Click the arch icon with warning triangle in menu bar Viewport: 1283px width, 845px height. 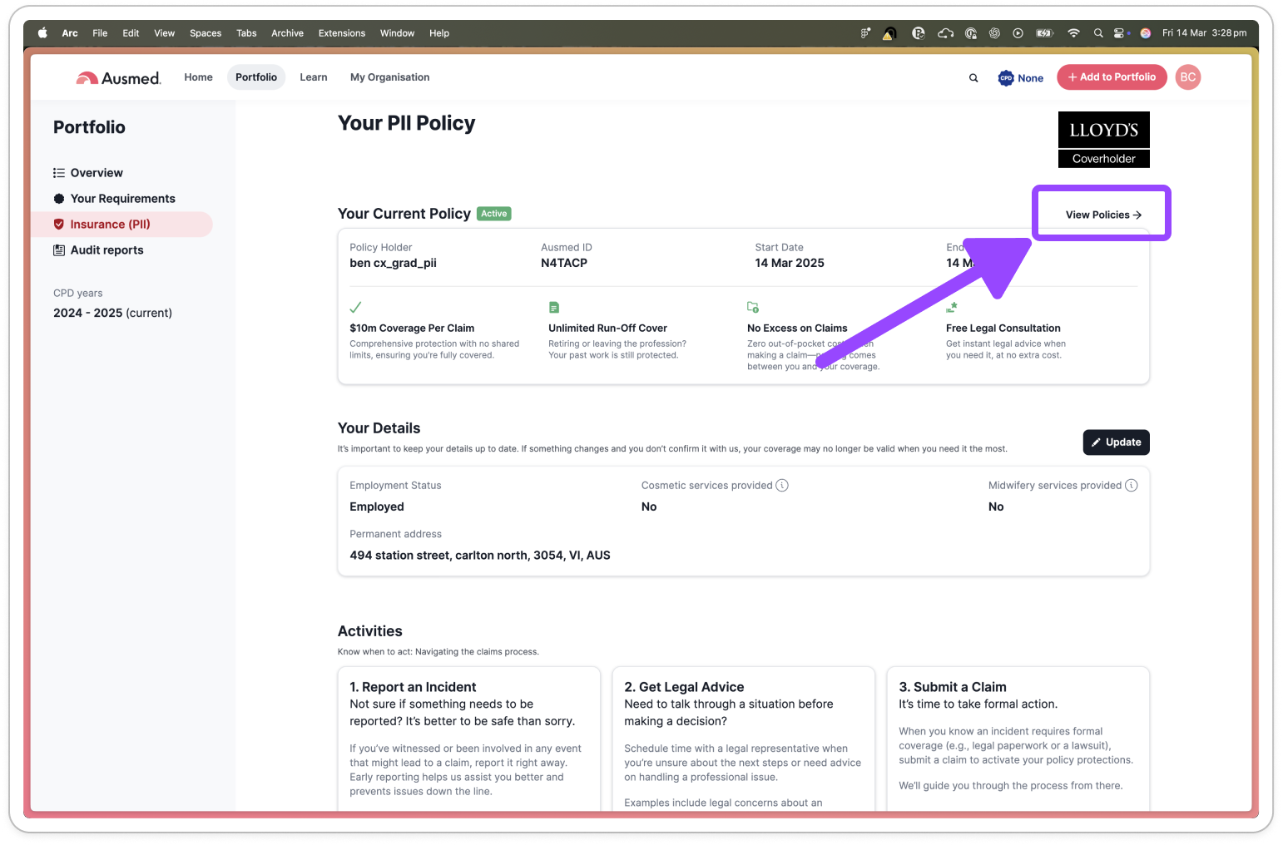889,33
